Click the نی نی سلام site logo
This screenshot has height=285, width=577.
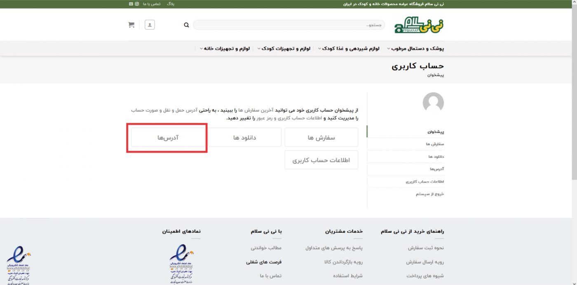click(x=419, y=25)
